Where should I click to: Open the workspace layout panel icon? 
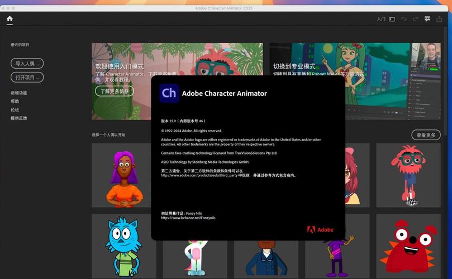(392, 19)
